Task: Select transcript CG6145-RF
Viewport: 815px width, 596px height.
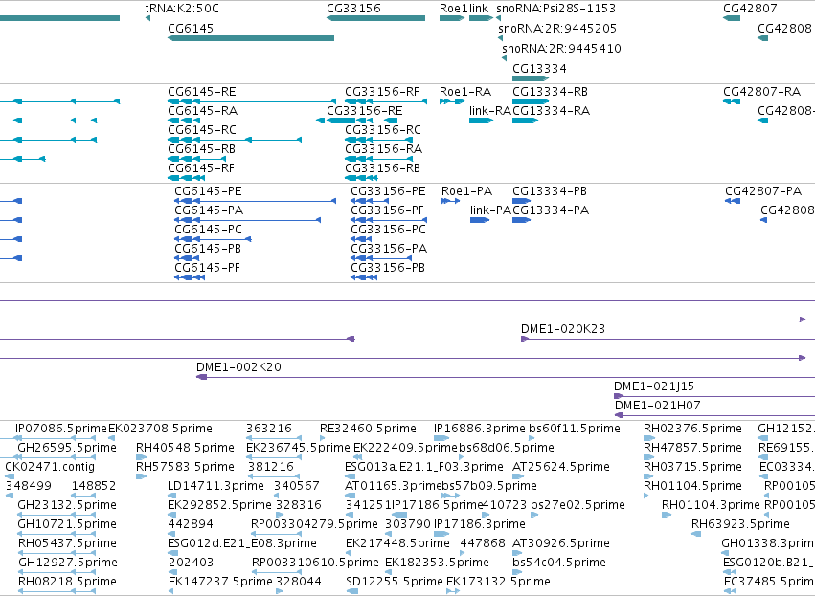Action: [x=186, y=178]
